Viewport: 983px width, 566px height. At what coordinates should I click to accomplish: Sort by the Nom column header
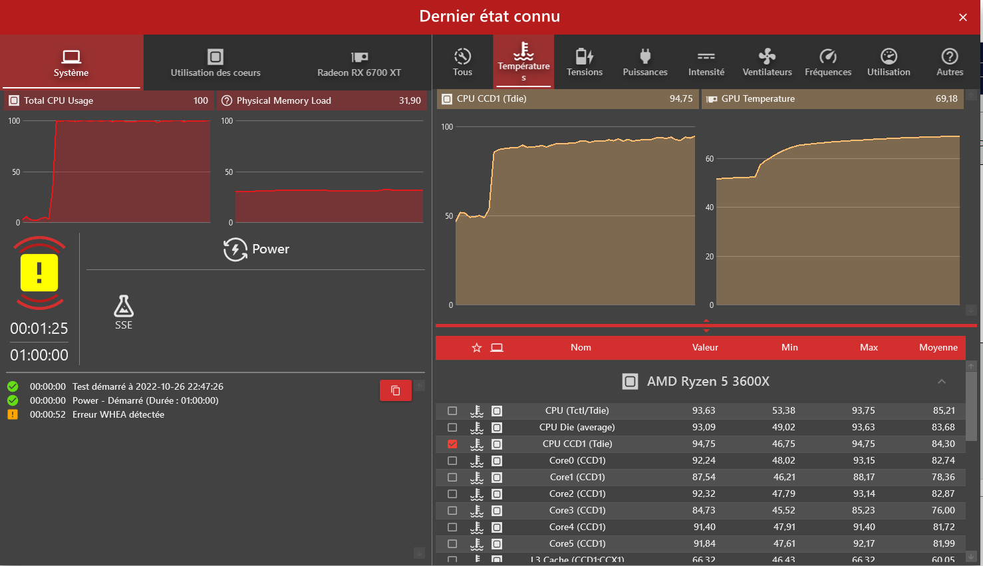581,347
